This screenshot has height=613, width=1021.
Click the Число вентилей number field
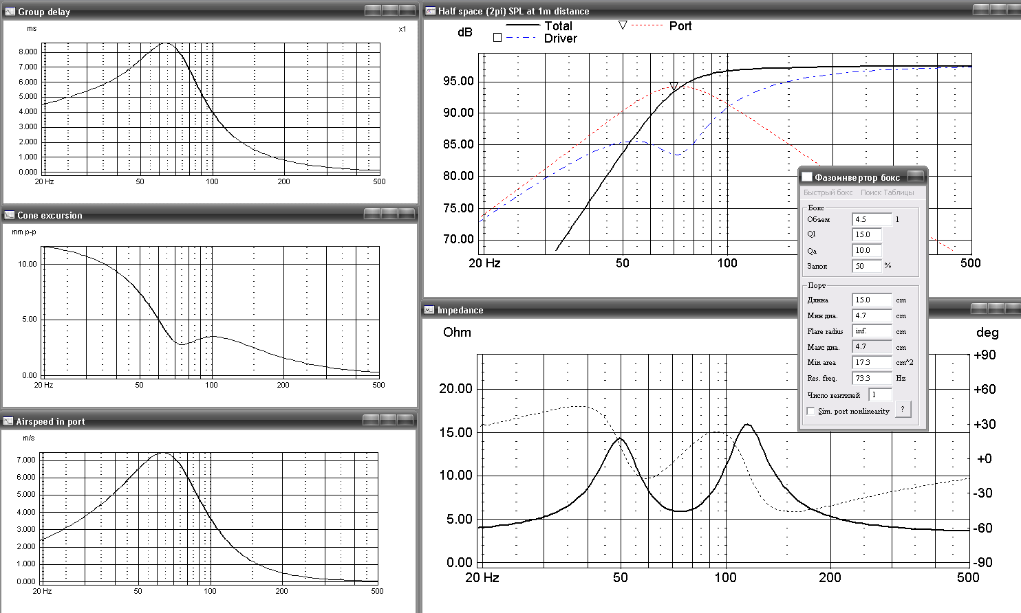click(880, 394)
